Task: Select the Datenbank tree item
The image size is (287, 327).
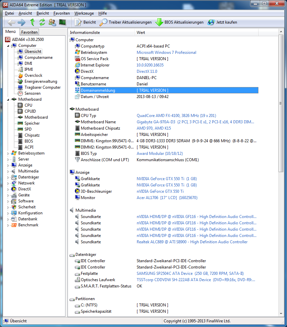Action: click(x=28, y=219)
